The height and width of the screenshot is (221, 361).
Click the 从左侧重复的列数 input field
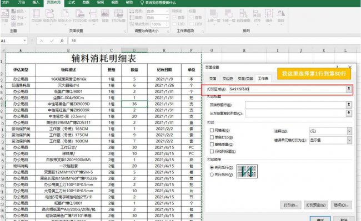click(x=295, y=113)
